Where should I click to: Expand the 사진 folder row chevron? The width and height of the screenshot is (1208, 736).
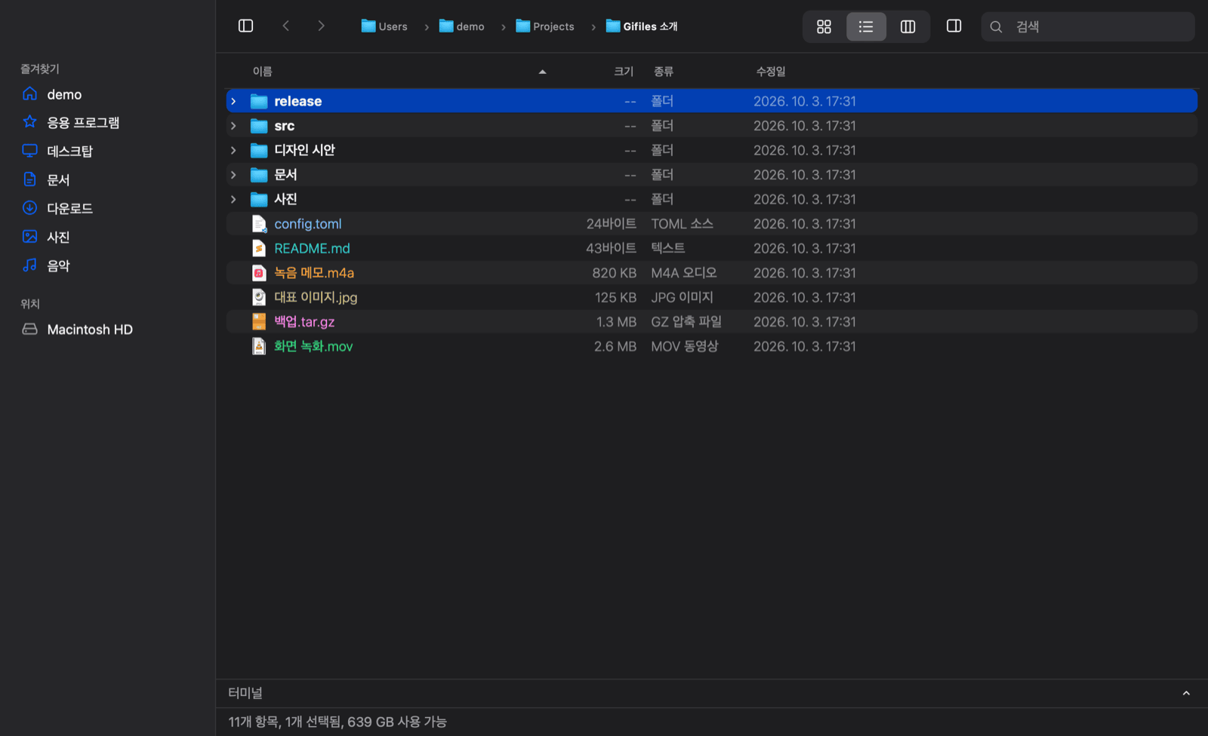pyautogui.click(x=233, y=199)
